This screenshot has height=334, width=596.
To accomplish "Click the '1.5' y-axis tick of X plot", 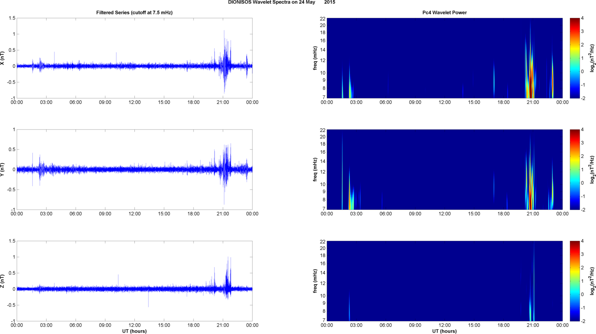I will click(x=12, y=18).
